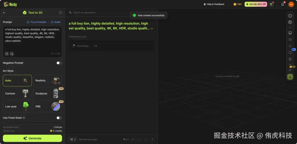This screenshot has height=144, width=297.
Task: Open Help & Feedback
Action: point(214,4)
